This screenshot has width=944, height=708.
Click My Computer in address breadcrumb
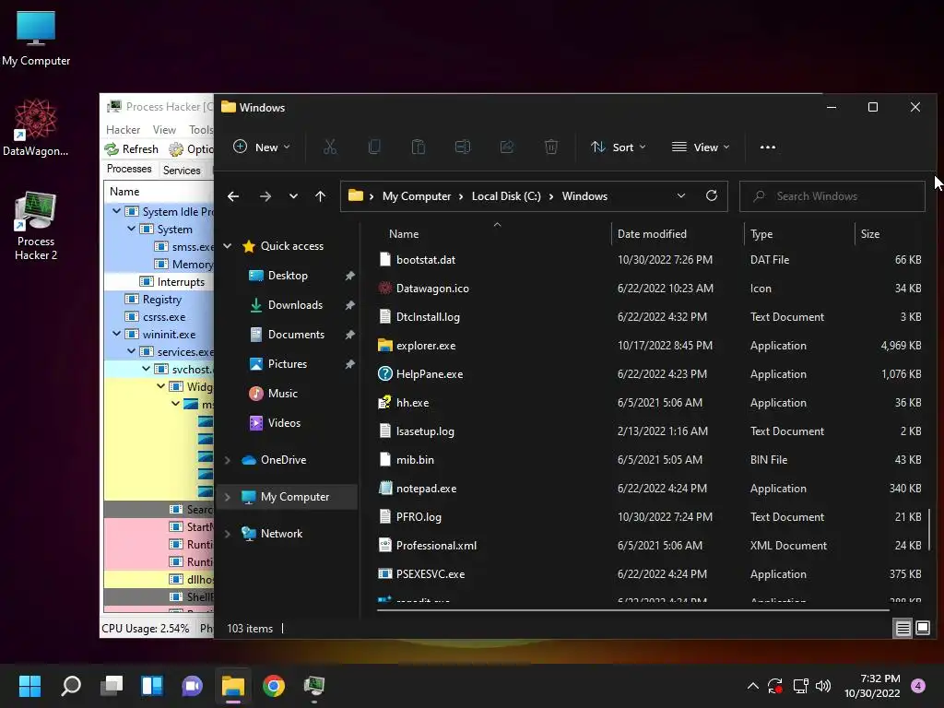416,196
